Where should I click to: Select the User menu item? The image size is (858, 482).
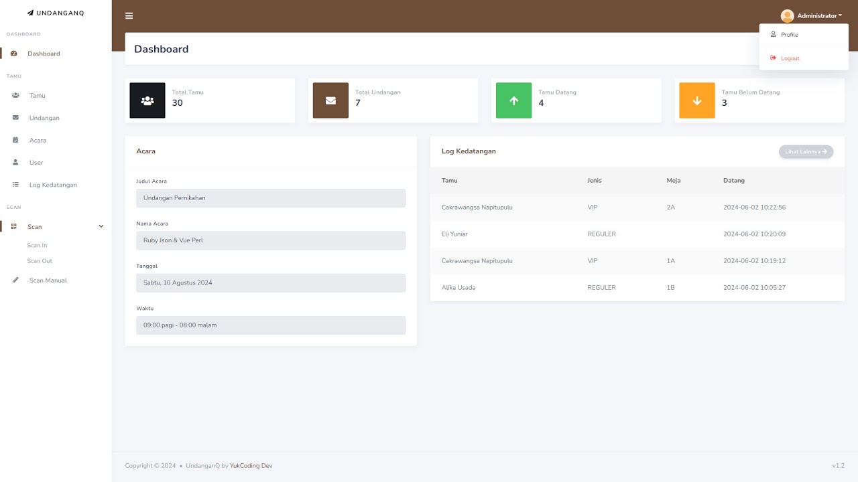(x=36, y=163)
